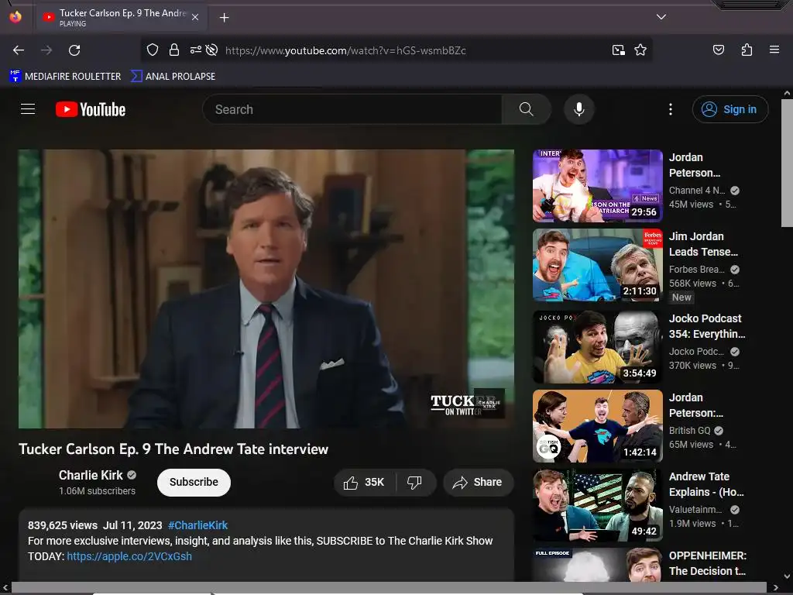
Task: Open the Firefox View icon
Action: coord(15,17)
